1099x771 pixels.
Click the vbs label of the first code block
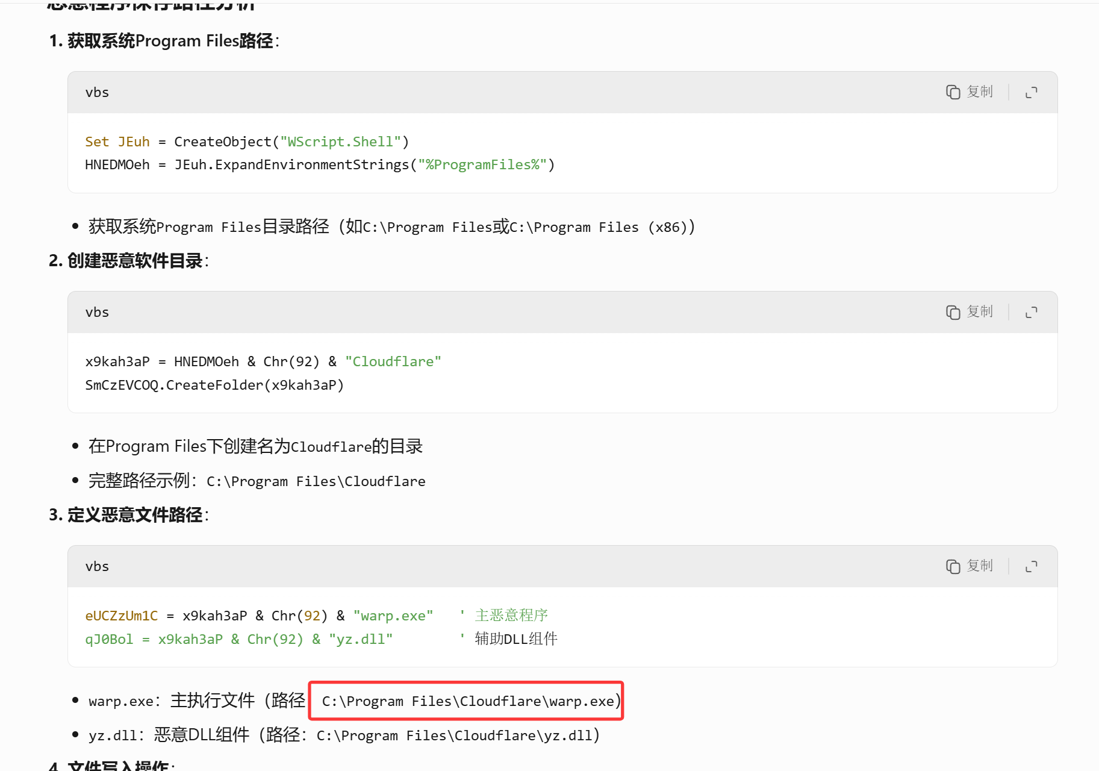click(97, 92)
